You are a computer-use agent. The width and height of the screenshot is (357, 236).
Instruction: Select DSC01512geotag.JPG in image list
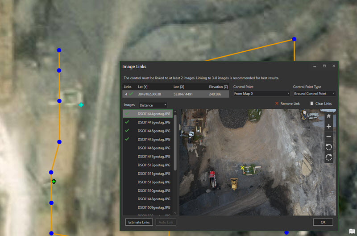coord(148,165)
